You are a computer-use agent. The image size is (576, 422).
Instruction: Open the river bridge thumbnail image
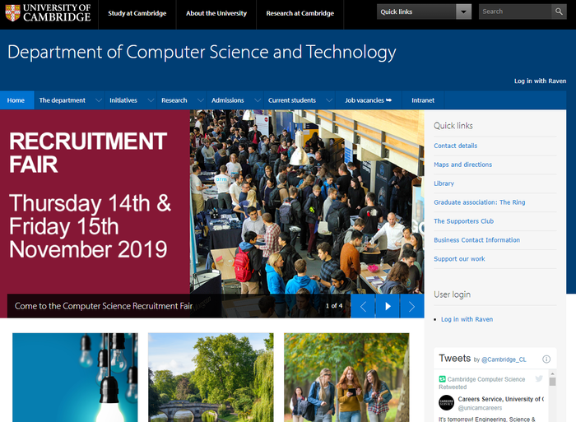tap(211, 378)
